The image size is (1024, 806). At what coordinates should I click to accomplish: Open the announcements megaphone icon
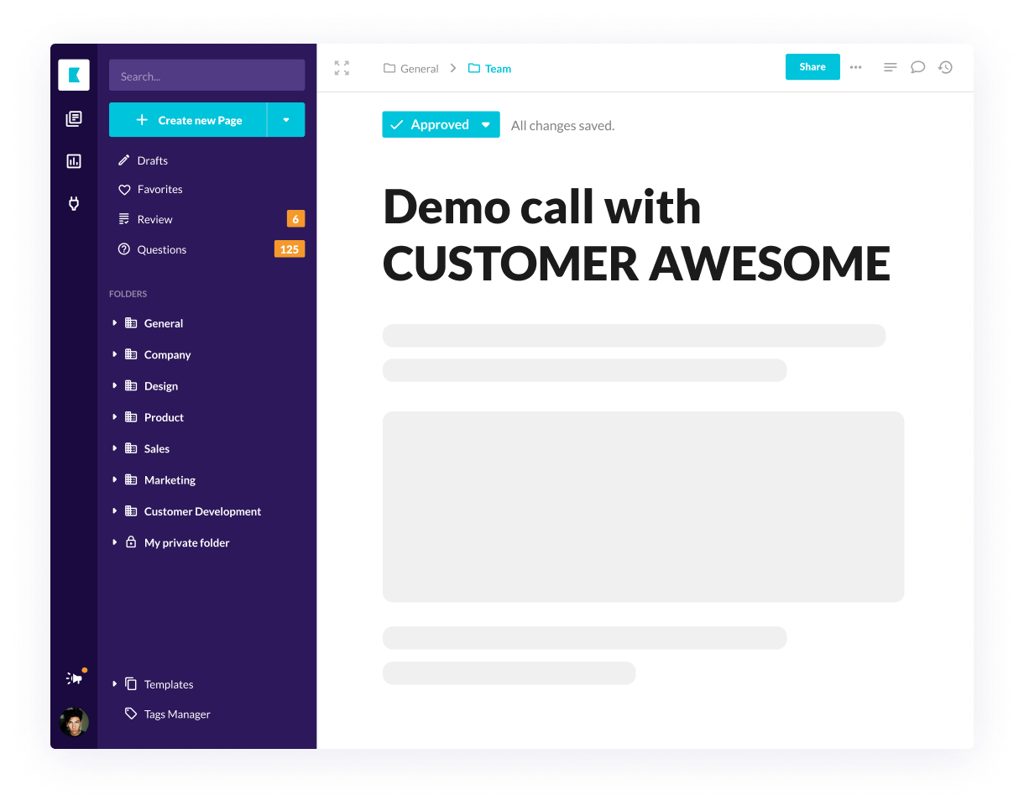point(75,678)
